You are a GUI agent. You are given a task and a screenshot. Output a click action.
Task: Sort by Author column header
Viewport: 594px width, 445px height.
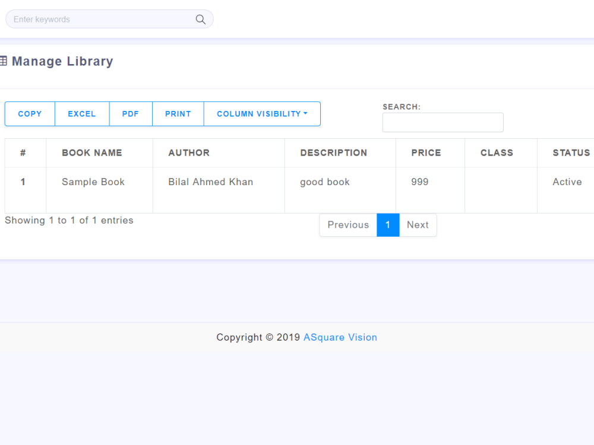point(219,153)
